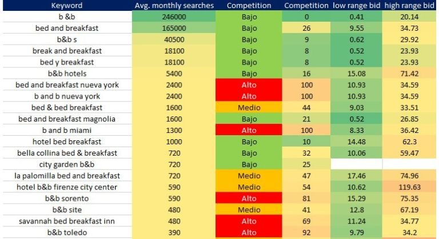439x239 pixels.
Task: Click the 'bed and breakfast magnolia' keyword cell
Action: [x=66, y=119]
